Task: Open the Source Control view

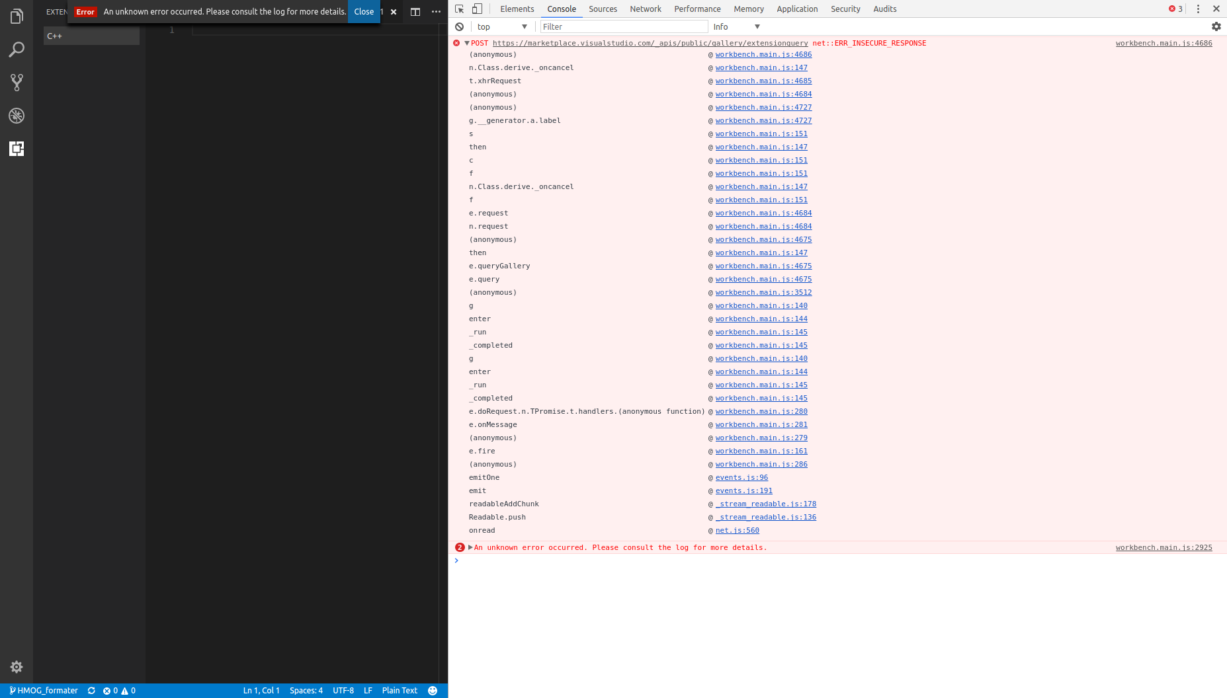Action: pos(17,83)
